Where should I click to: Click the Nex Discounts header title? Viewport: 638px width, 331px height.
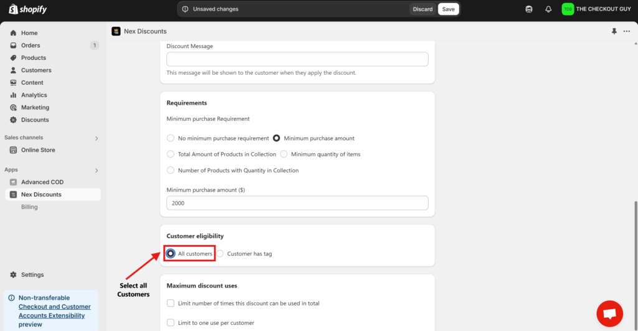[x=145, y=31]
